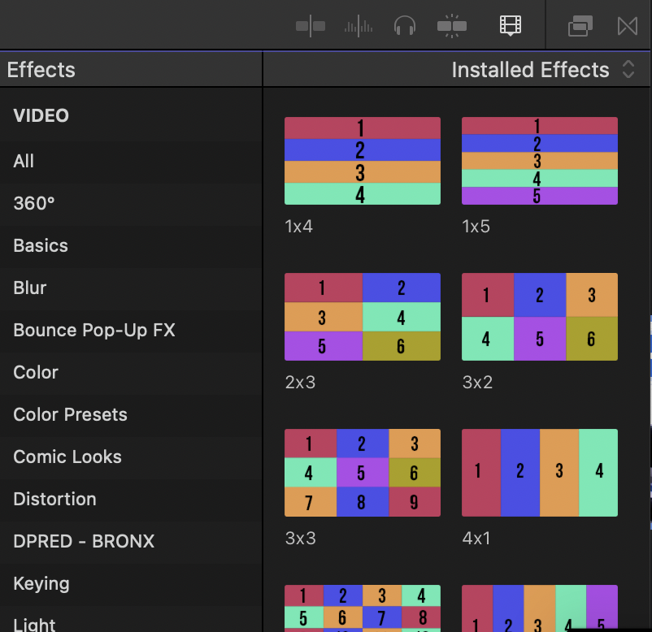Show the Effects browser overlapping-rectangles icon
Screen dimensions: 652x632
point(580,26)
